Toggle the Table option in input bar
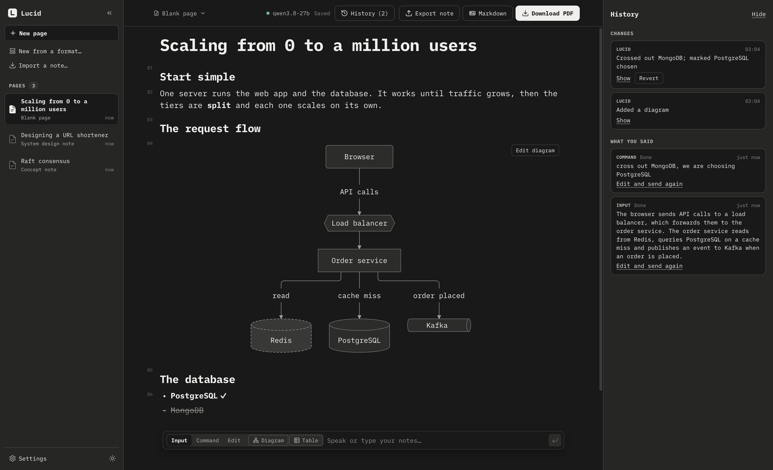Viewport: 773px width, 470px height. (x=306, y=440)
